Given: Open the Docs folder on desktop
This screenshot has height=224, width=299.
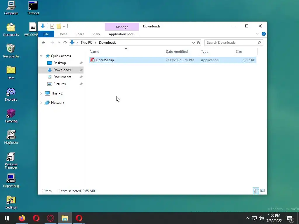Looking at the screenshot, I should pos(11,73).
